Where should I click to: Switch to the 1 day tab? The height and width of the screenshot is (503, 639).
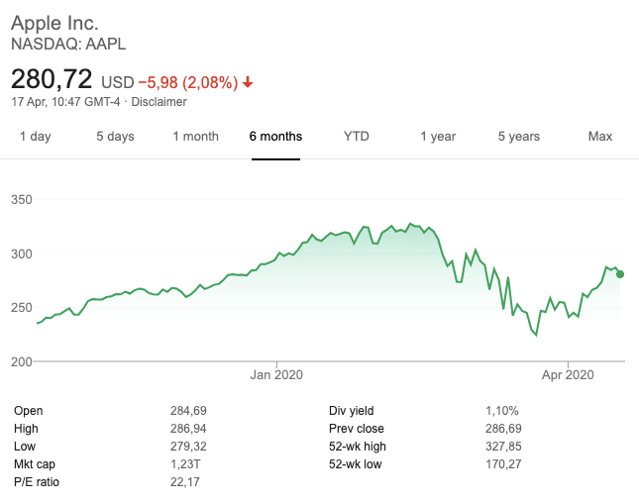36,137
